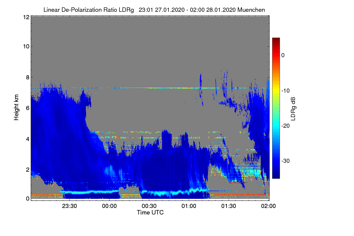Click the '23:30' time tick label
Viewport: 354px width, 236px height.
tap(70, 206)
